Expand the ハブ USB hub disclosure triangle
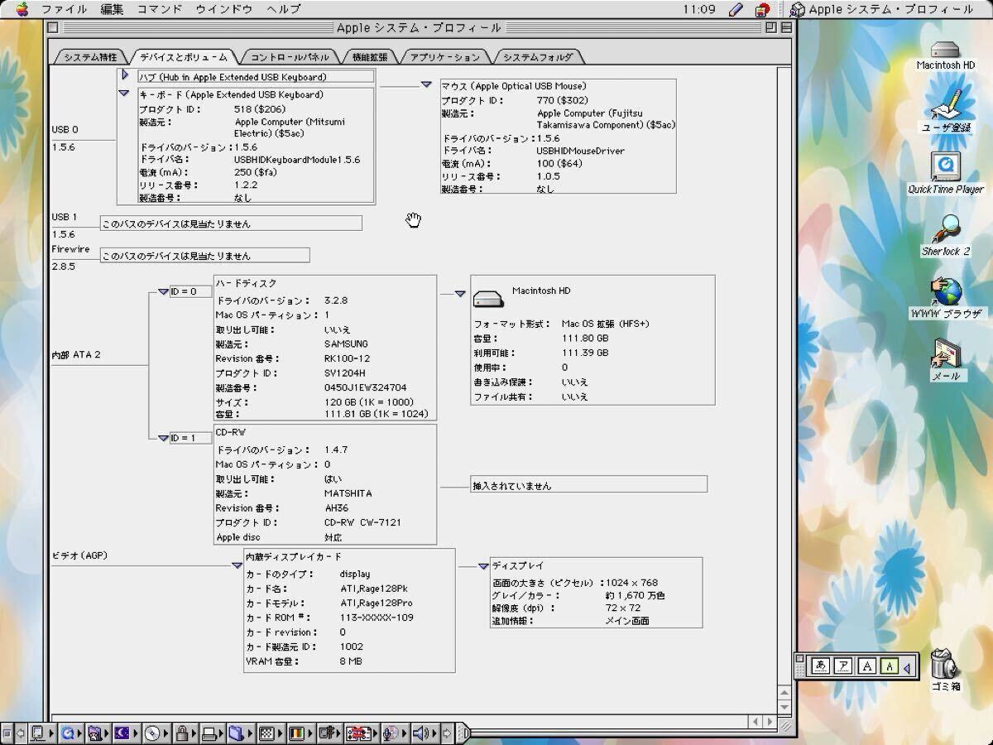This screenshot has height=745, width=993. (x=125, y=75)
